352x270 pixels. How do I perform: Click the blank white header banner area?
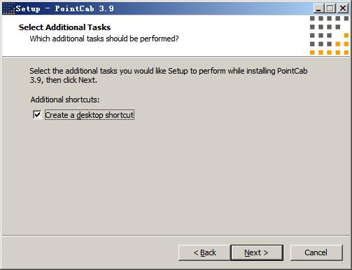pyautogui.click(x=233, y=35)
